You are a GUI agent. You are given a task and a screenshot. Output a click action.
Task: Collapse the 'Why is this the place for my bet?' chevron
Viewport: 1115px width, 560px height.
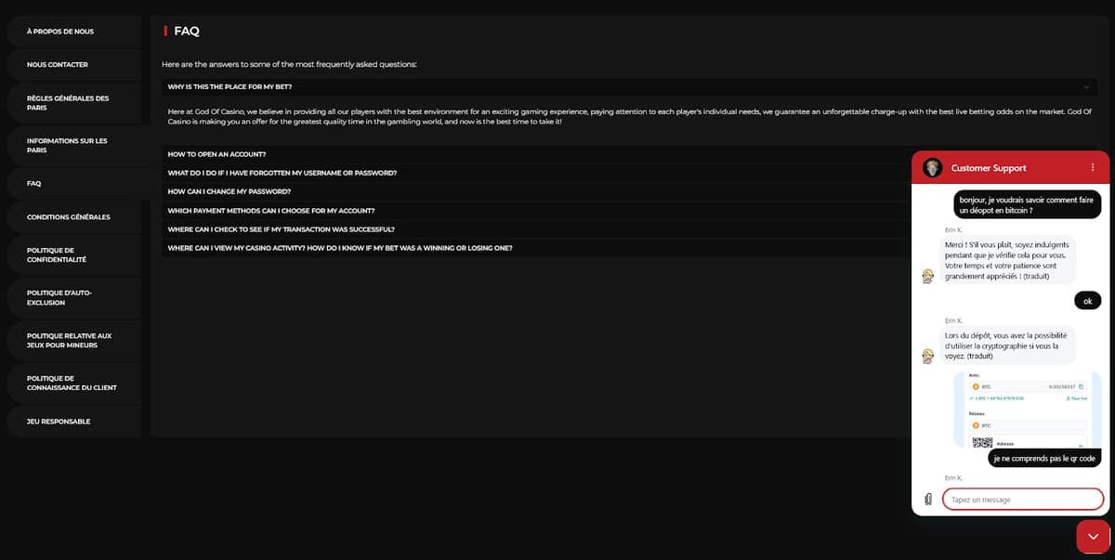tap(1086, 86)
